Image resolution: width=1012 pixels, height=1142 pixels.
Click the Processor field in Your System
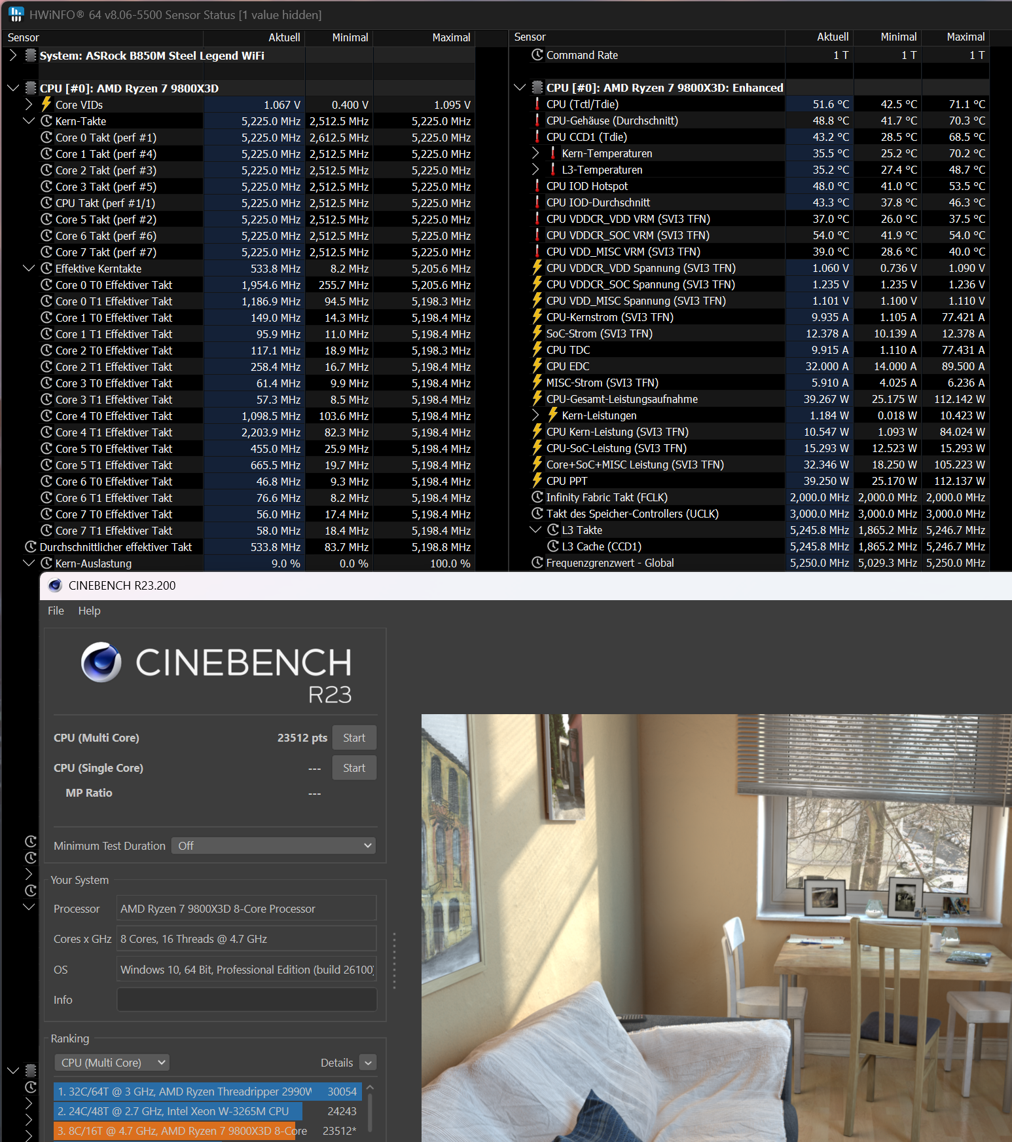247,909
